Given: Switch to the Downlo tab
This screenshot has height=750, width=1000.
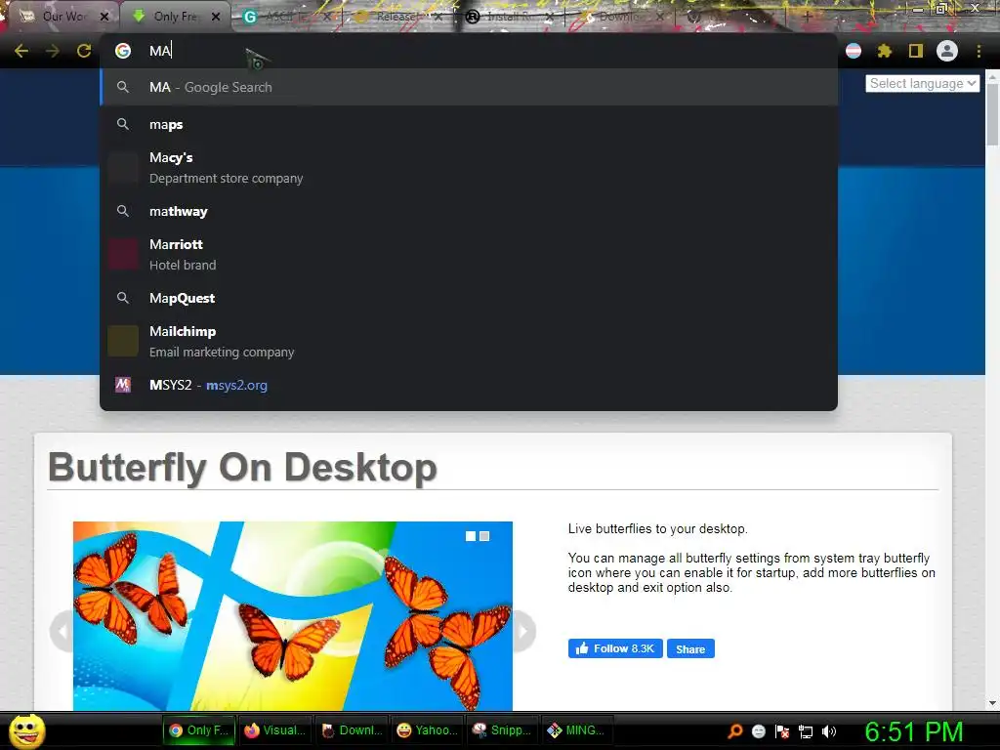Looking at the screenshot, I should (618, 17).
